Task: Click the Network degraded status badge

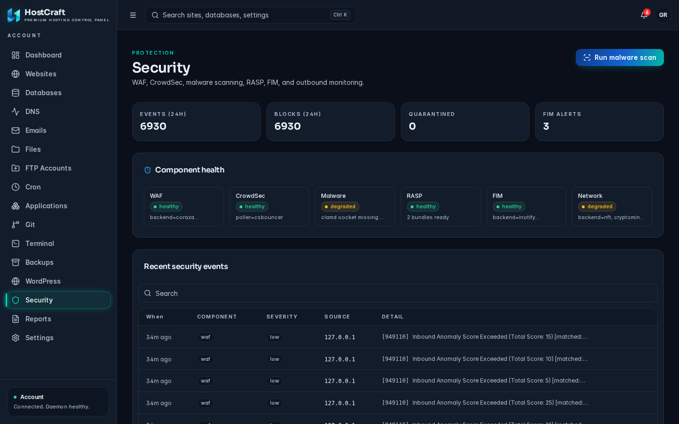Action: 597,206
